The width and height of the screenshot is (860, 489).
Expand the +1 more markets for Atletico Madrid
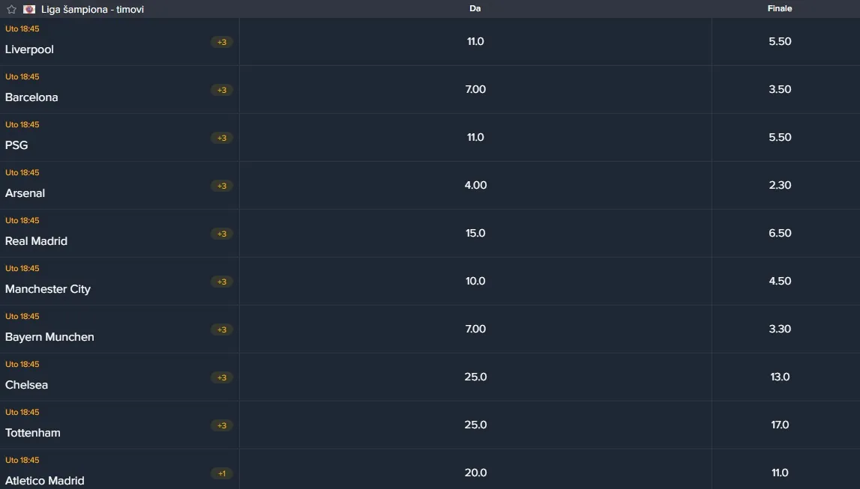tap(222, 473)
